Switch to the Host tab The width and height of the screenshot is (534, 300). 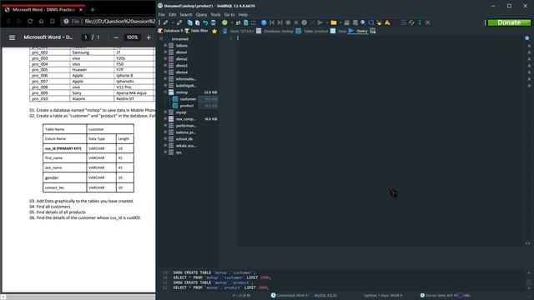click(x=239, y=31)
